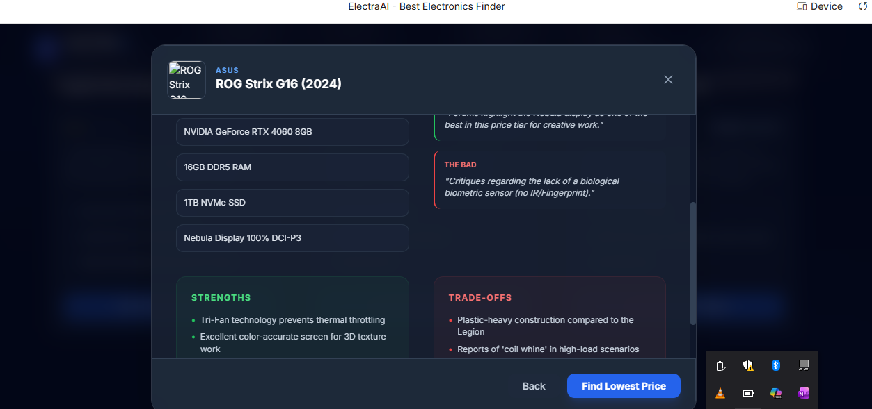Select the 16GB DDR5 RAM spec chip
Image resolution: width=872 pixels, height=409 pixels.
tap(292, 167)
